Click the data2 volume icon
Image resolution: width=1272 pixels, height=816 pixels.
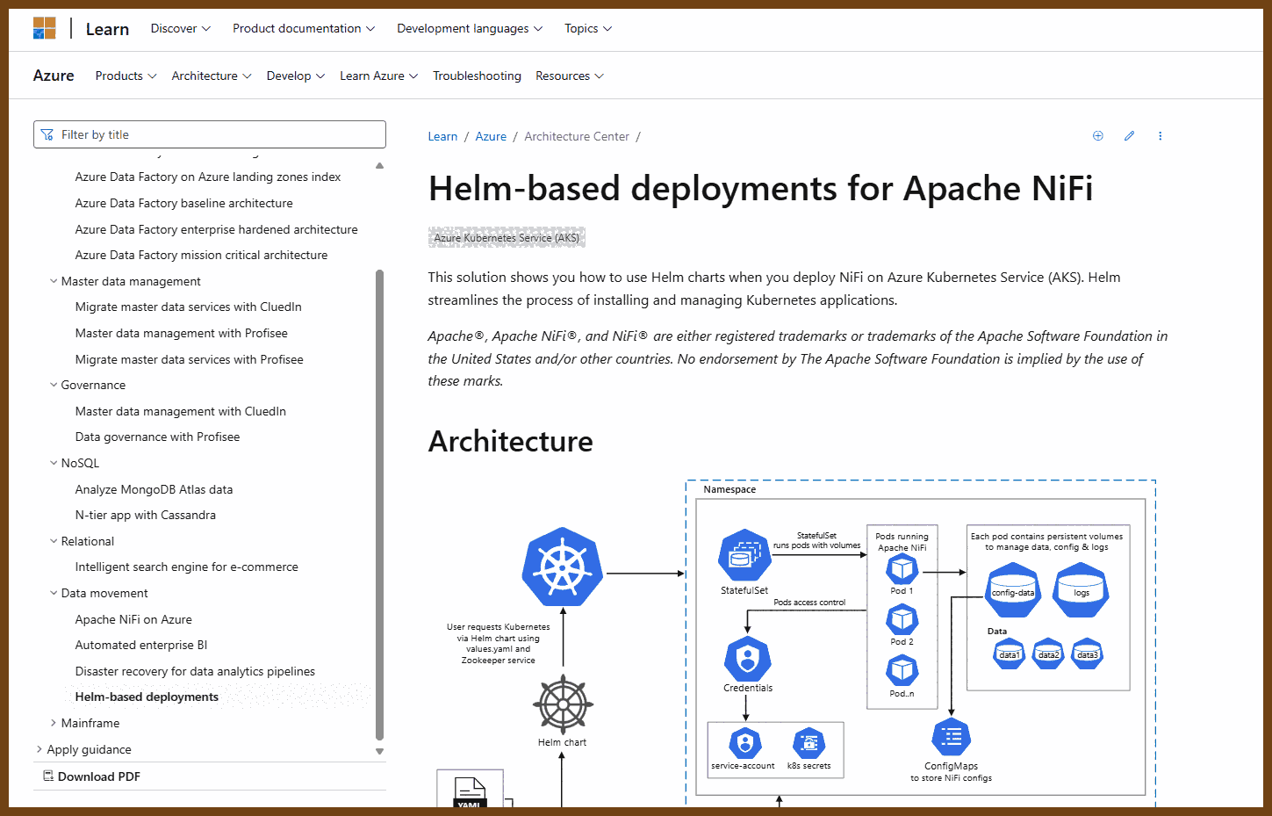(x=1048, y=654)
